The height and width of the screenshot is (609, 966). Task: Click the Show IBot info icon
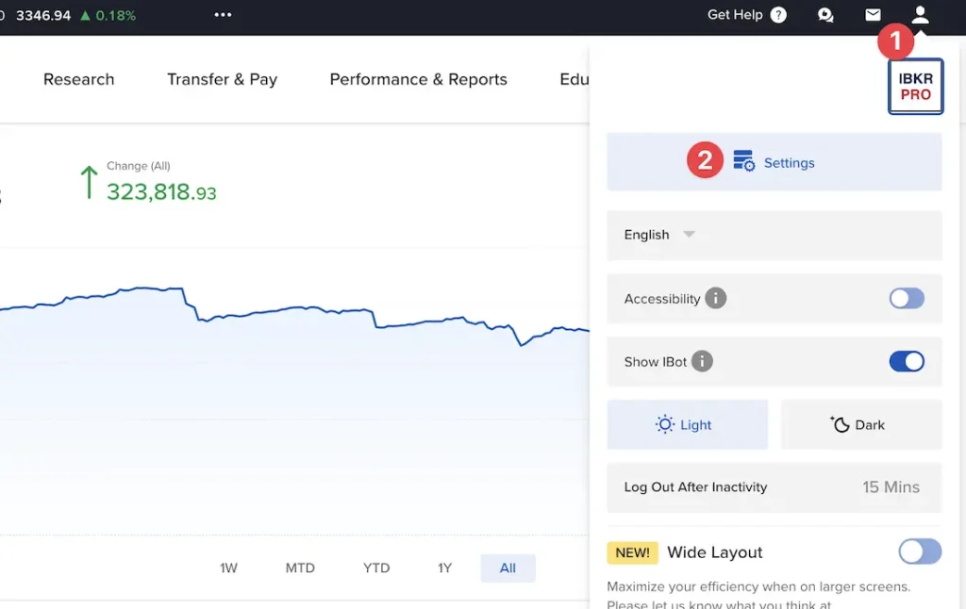pyautogui.click(x=704, y=361)
